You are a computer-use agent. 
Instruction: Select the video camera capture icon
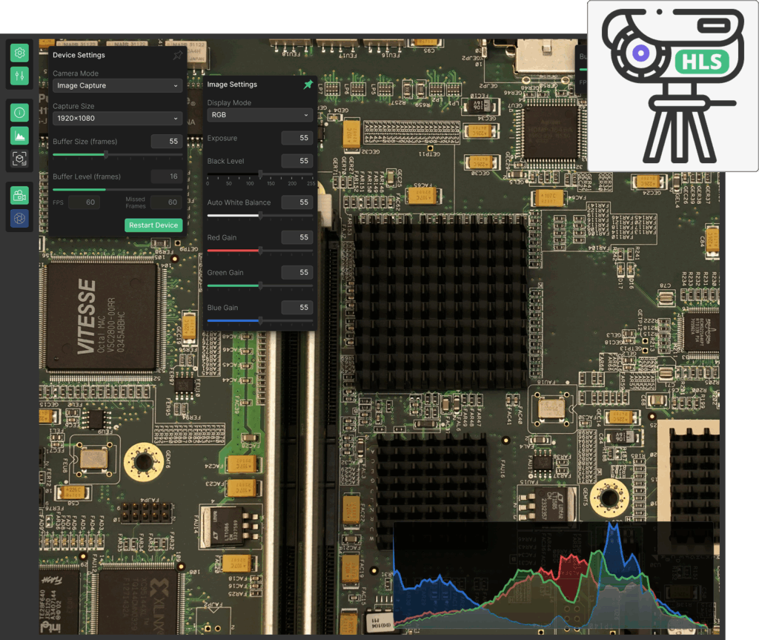(20, 196)
